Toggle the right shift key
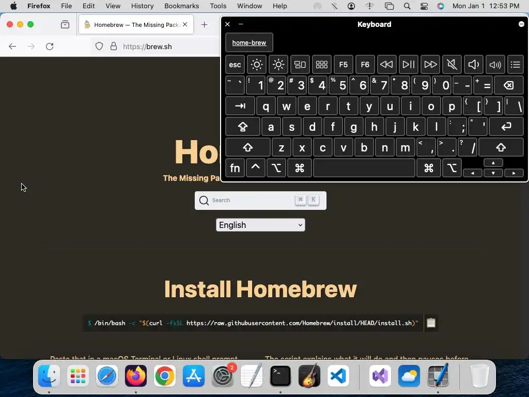 (x=501, y=147)
